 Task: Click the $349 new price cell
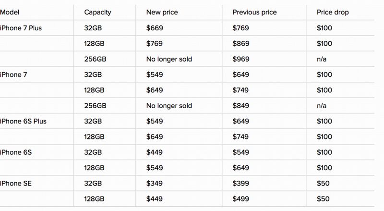coord(155,184)
